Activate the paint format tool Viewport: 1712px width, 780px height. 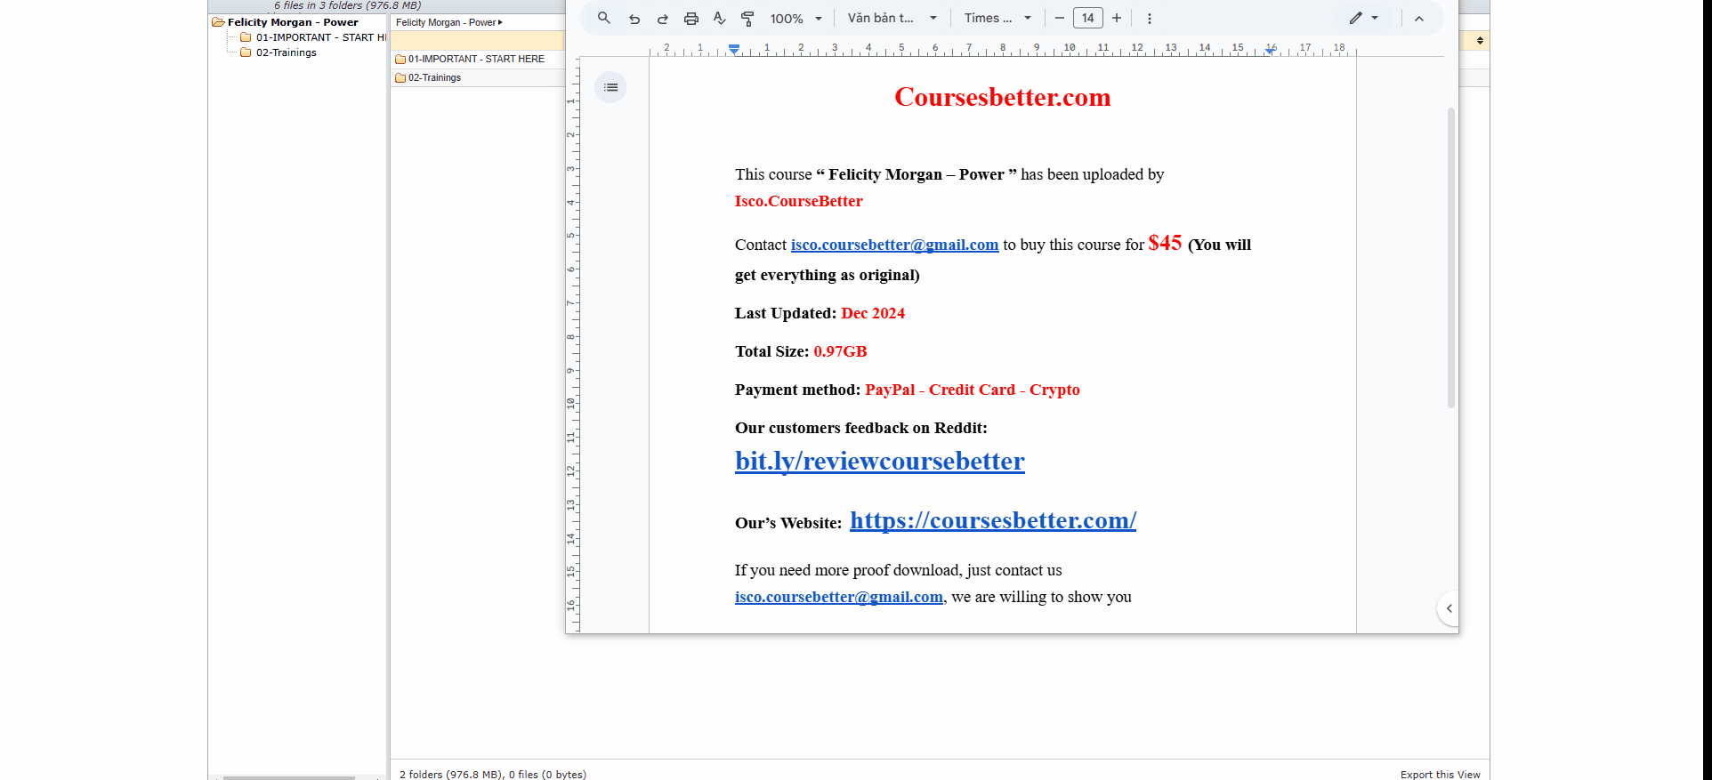click(748, 18)
